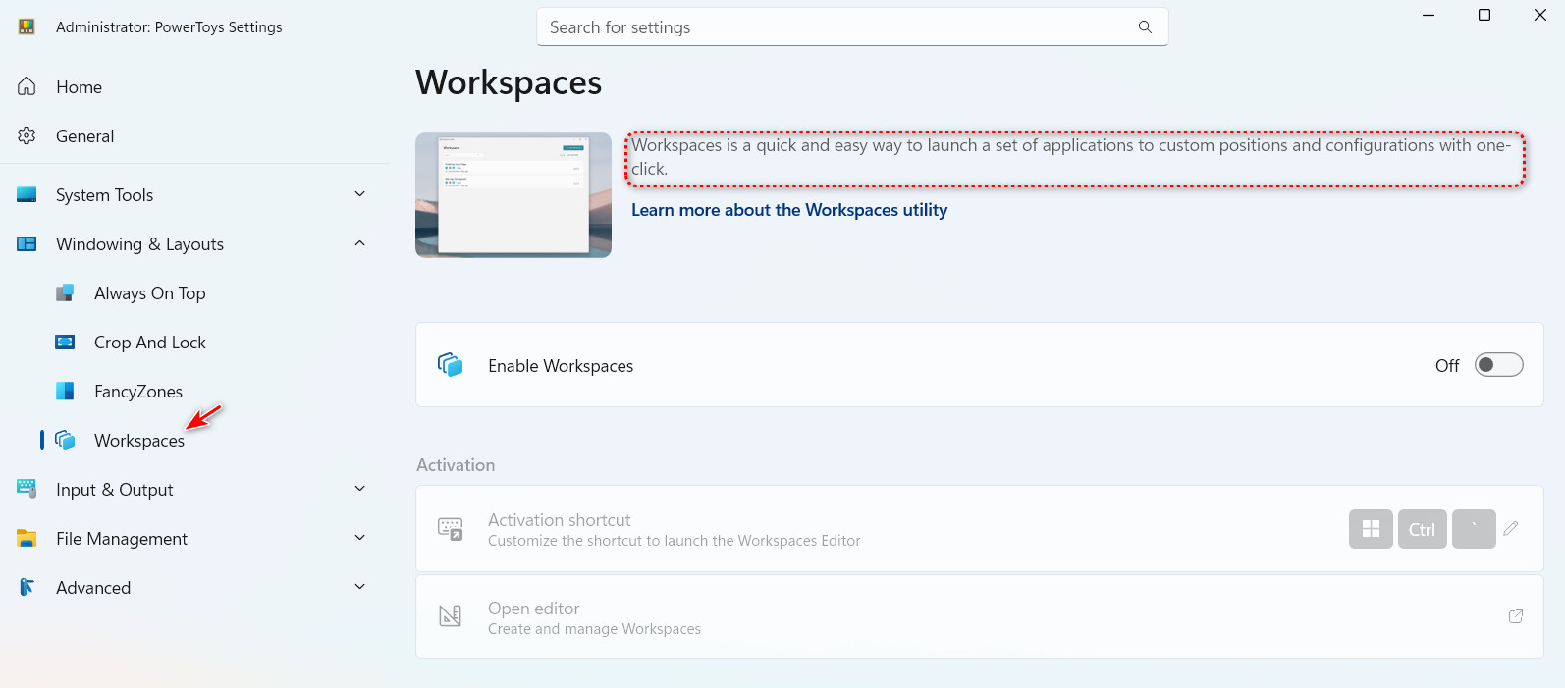The height and width of the screenshot is (688, 1565).
Task: Click the pencil edit shortcut icon
Action: (1511, 529)
